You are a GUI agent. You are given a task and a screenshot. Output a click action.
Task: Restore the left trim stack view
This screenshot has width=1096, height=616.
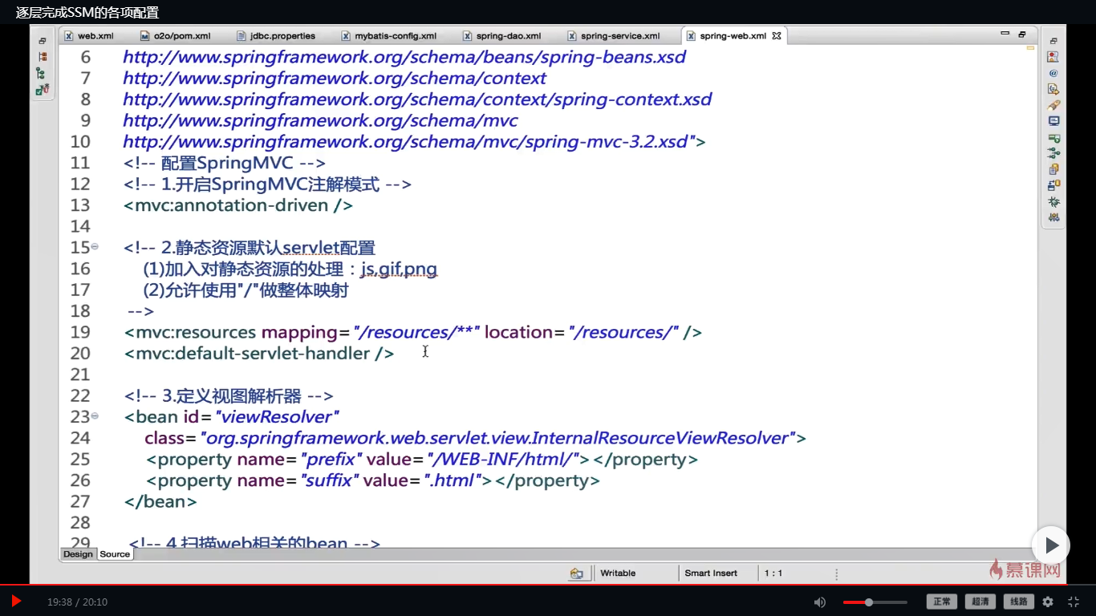(43, 41)
